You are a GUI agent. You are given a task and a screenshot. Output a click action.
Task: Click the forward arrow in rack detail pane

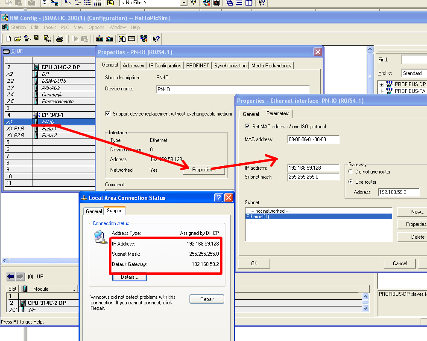click(20, 277)
